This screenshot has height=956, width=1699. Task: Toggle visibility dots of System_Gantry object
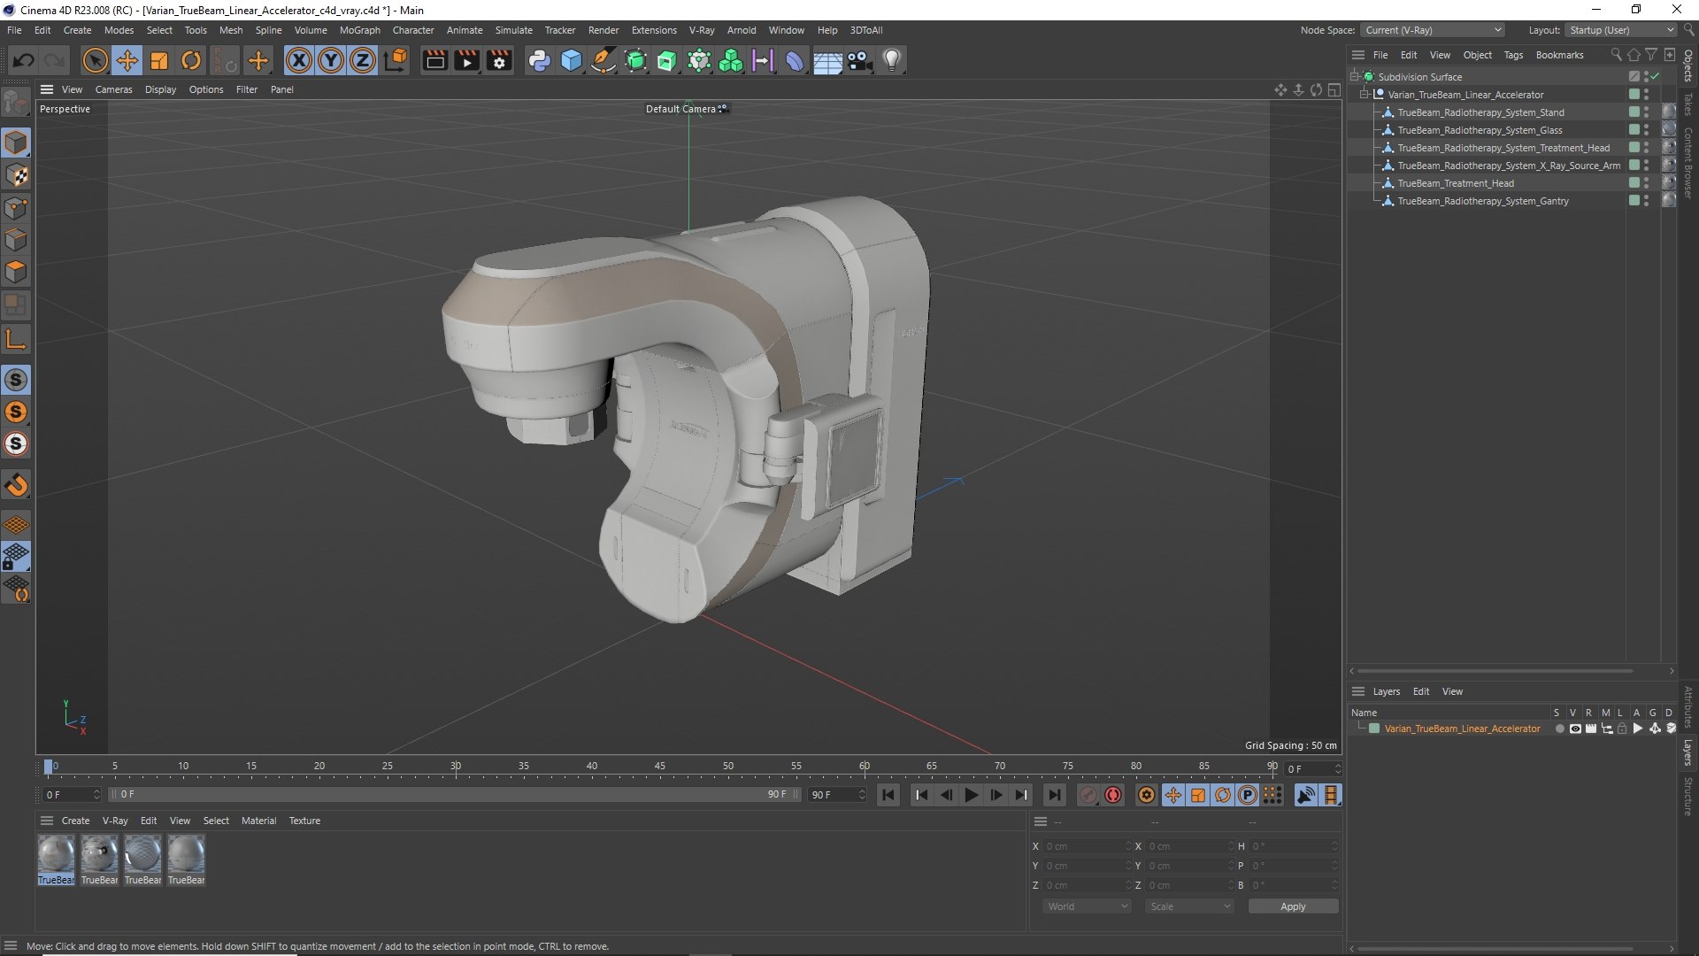(1646, 201)
